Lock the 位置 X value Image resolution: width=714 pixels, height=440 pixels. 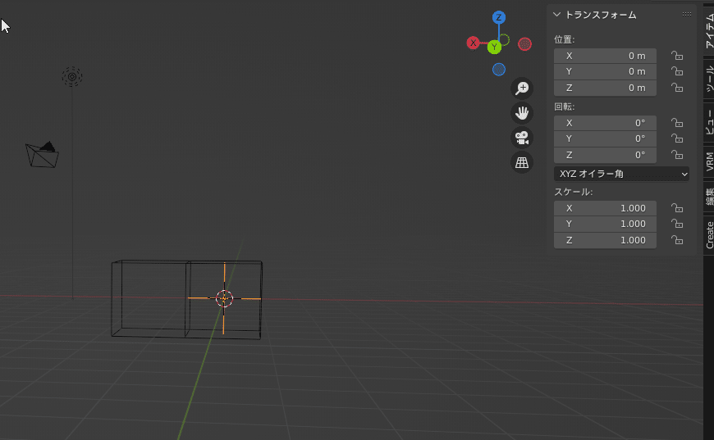click(x=677, y=56)
